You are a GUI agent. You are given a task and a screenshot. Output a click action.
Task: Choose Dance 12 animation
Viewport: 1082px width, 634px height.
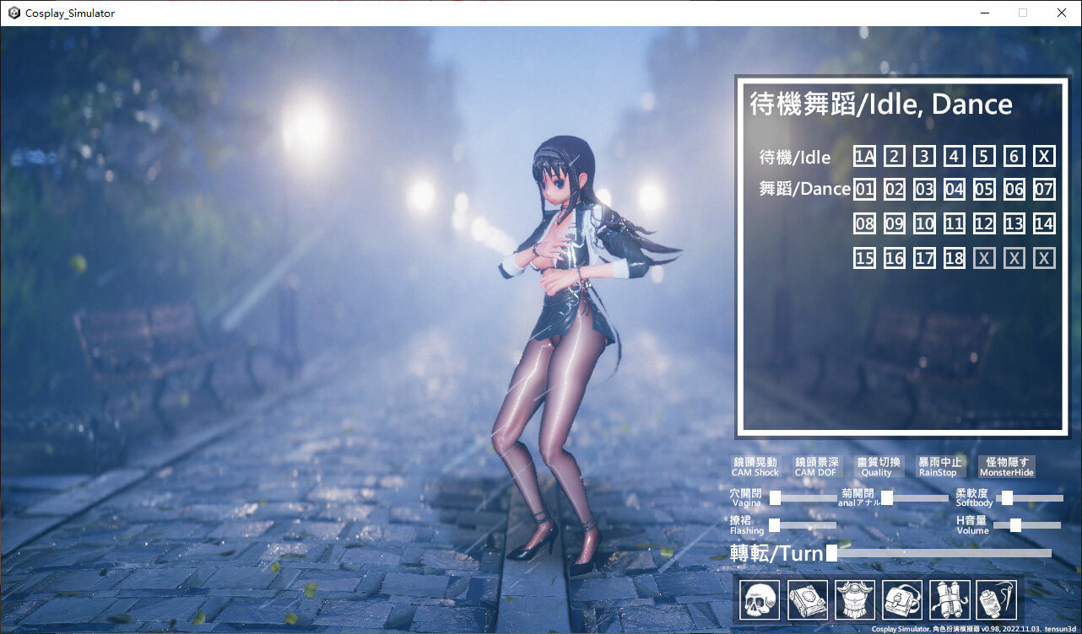[983, 223]
